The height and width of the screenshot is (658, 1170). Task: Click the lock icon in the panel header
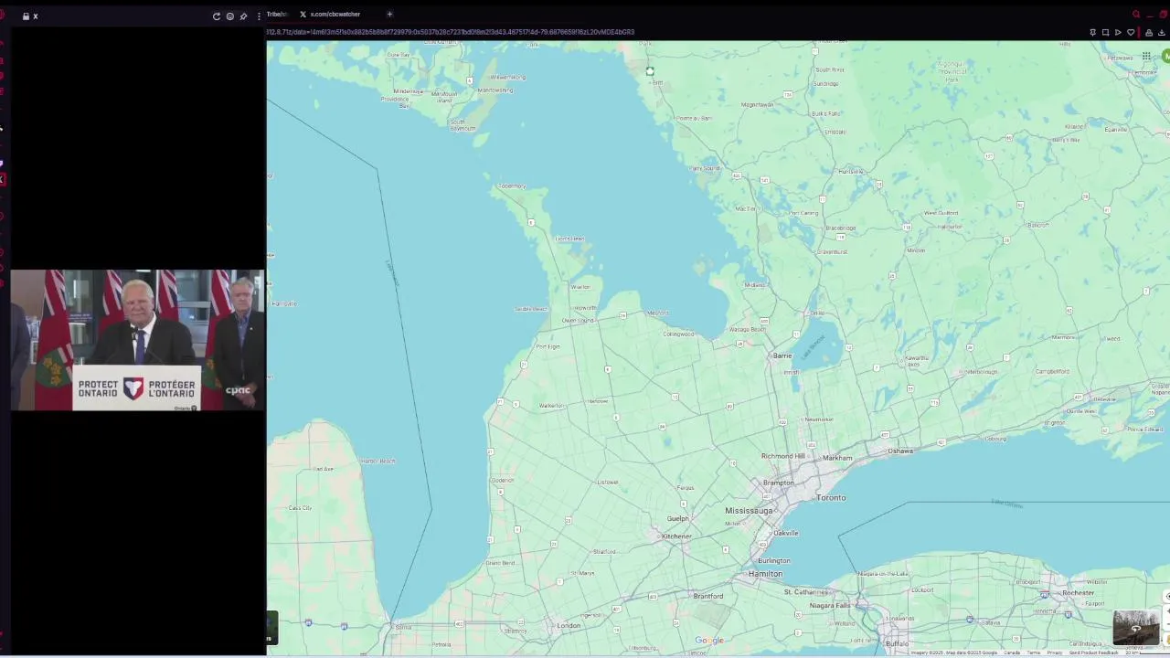coord(26,16)
